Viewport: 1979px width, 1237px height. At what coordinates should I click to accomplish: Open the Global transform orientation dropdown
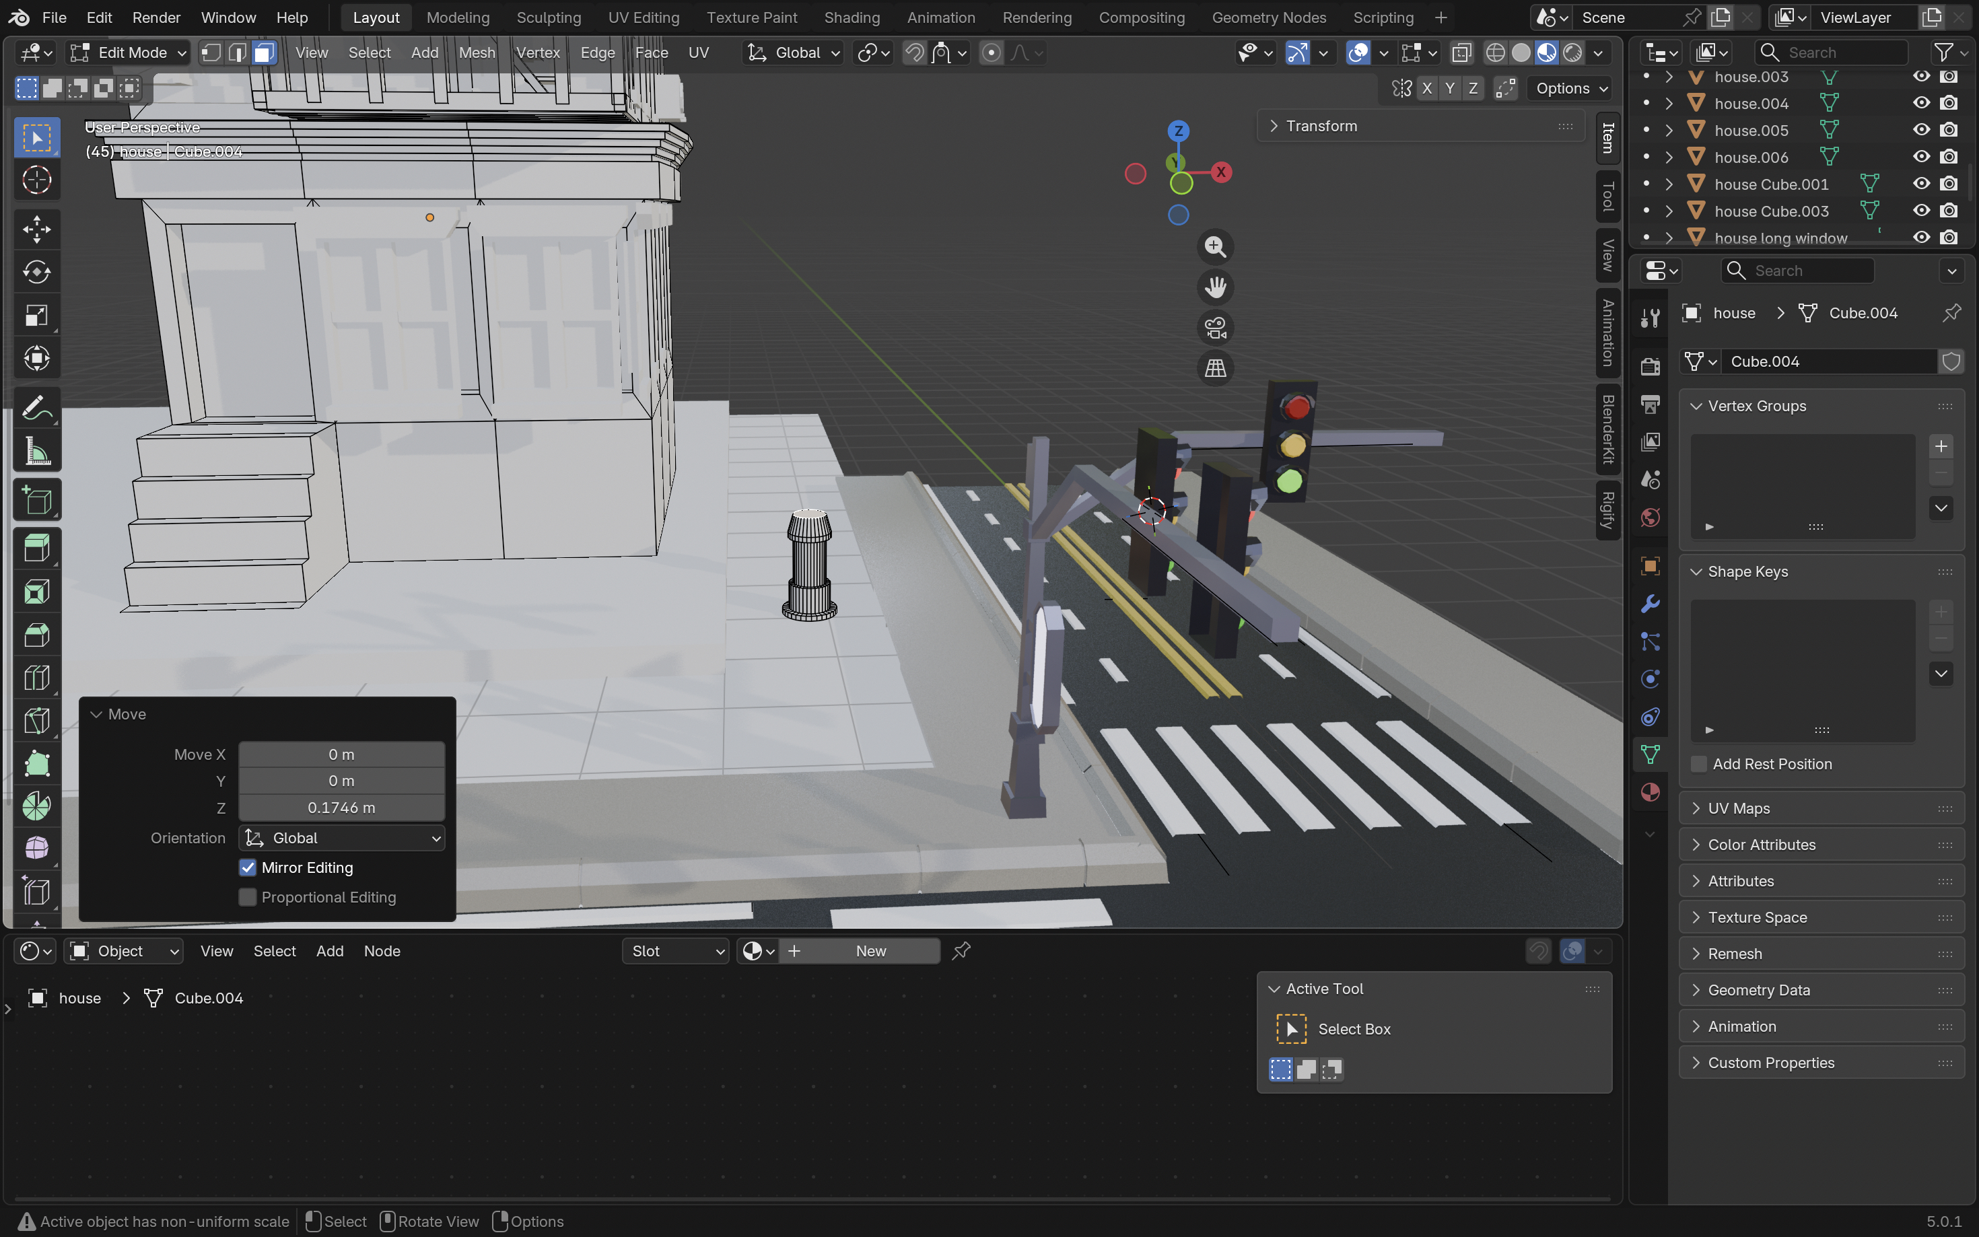[x=793, y=53]
